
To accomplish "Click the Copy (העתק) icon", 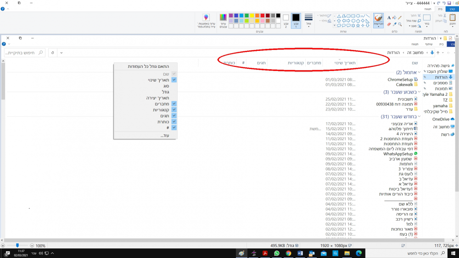I will click(445, 21).
